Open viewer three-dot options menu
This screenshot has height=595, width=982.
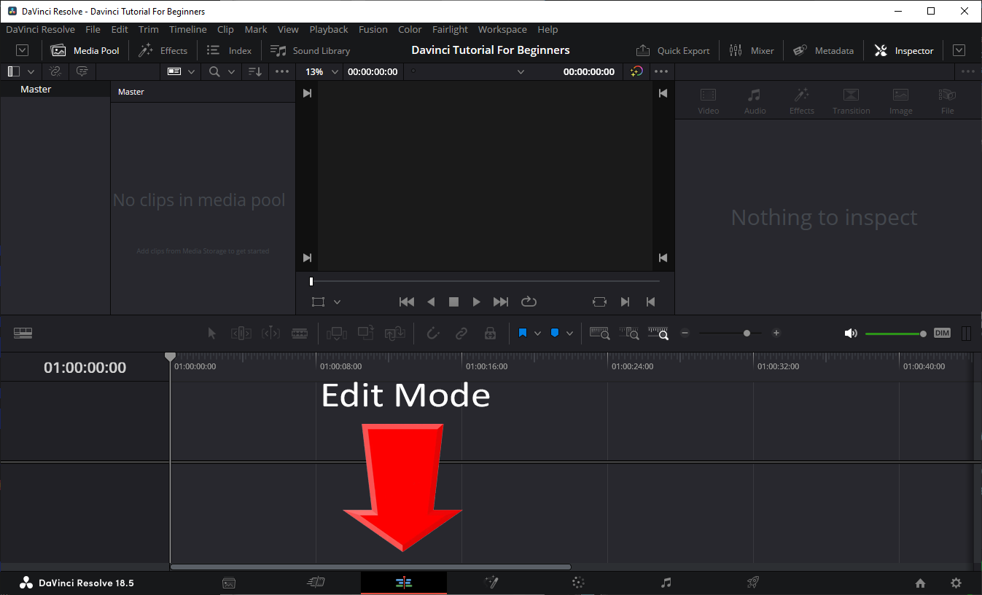point(661,71)
